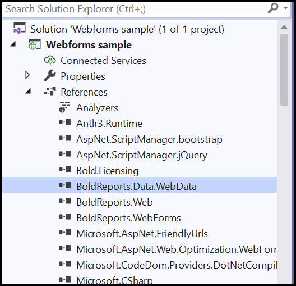Click the vertical scrollbar thumb
Viewport: 296px width, 286px height.
point(284,70)
